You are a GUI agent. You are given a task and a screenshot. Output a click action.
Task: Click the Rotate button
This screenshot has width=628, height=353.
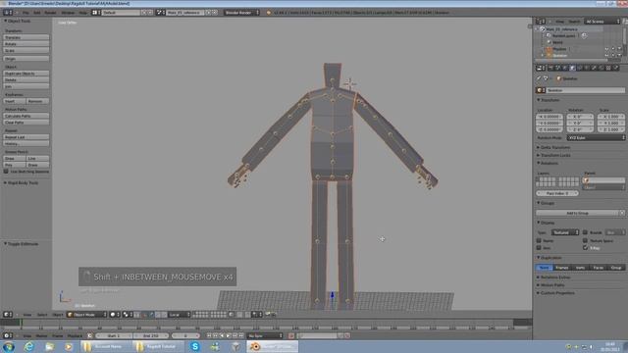(26, 44)
